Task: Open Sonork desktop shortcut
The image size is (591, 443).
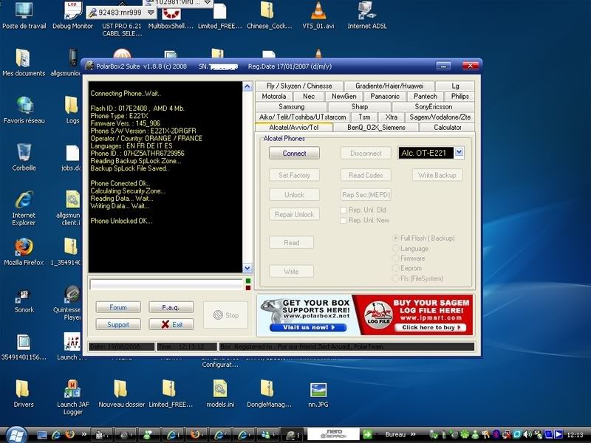Action: [x=24, y=299]
